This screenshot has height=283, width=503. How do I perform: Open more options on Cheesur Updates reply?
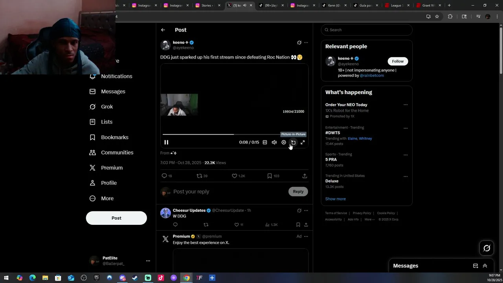[x=306, y=211]
